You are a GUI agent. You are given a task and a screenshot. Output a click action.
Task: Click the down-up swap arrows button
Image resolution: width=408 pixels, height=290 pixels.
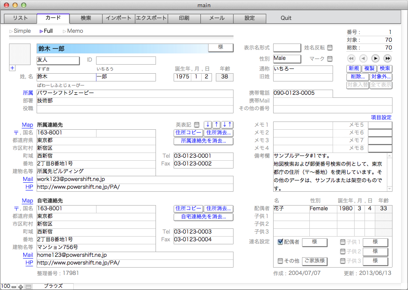pyautogui.click(x=227, y=125)
